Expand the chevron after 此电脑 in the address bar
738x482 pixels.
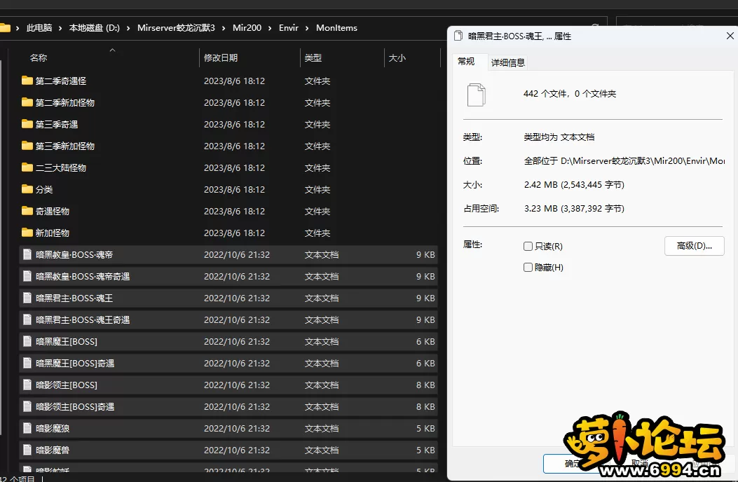point(60,28)
